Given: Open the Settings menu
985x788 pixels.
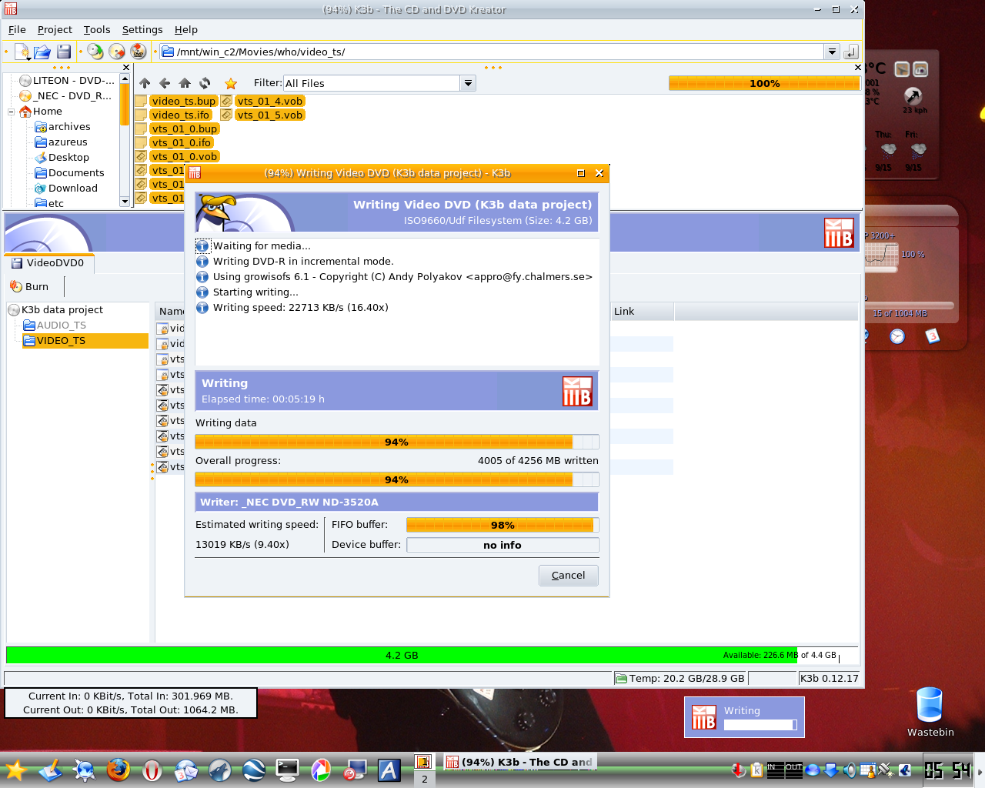Looking at the screenshot, I should click(142, 29).
